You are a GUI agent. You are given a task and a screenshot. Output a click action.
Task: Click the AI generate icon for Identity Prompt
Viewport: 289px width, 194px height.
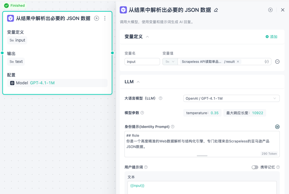tap(277, 127)
